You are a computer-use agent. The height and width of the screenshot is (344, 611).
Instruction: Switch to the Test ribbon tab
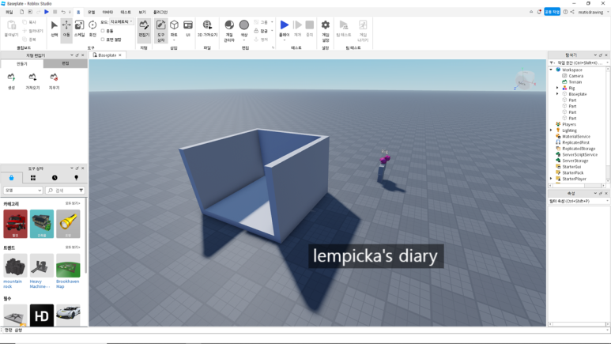pos(126,12)
